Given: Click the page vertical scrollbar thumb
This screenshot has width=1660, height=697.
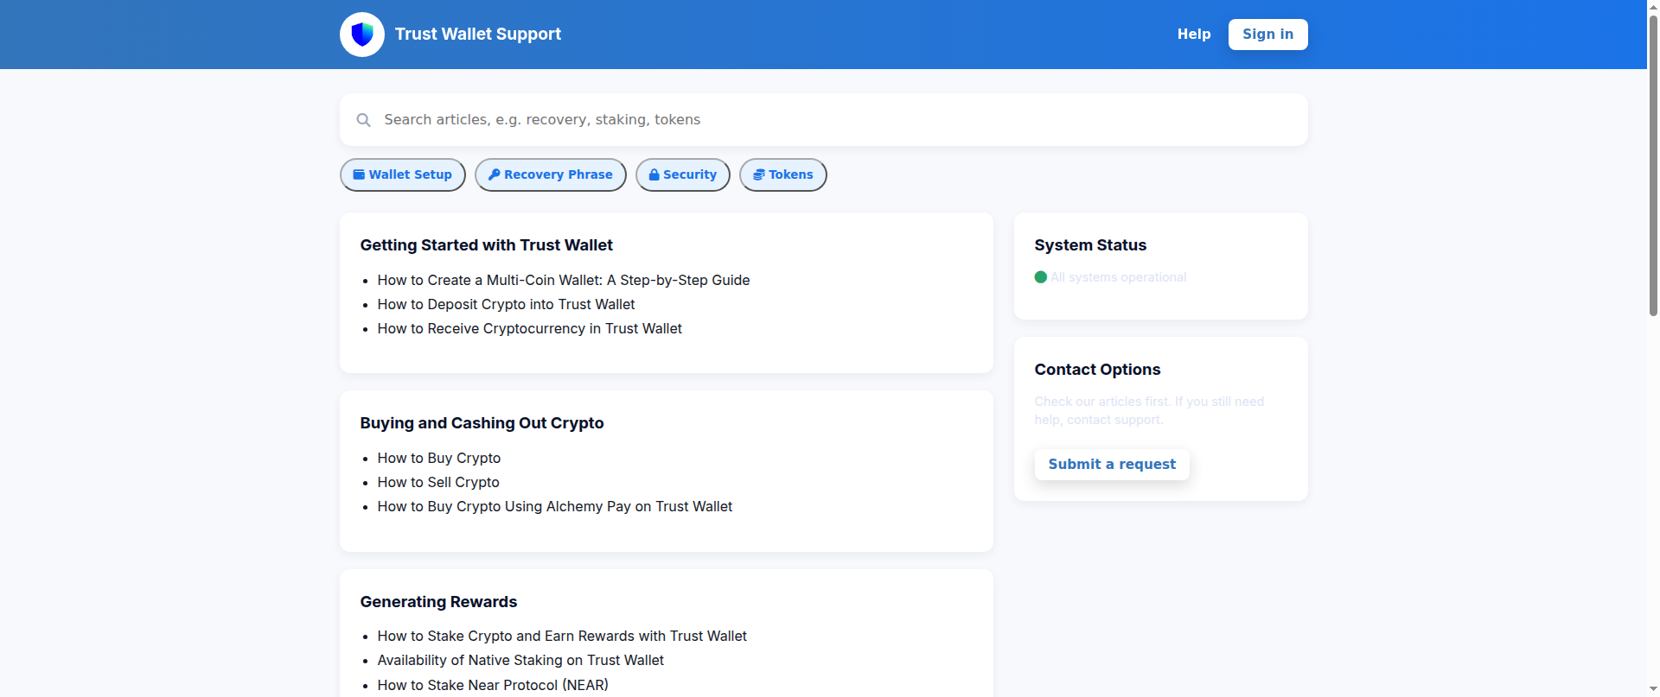Looking at the screenshot, I should click(1653, 164).
